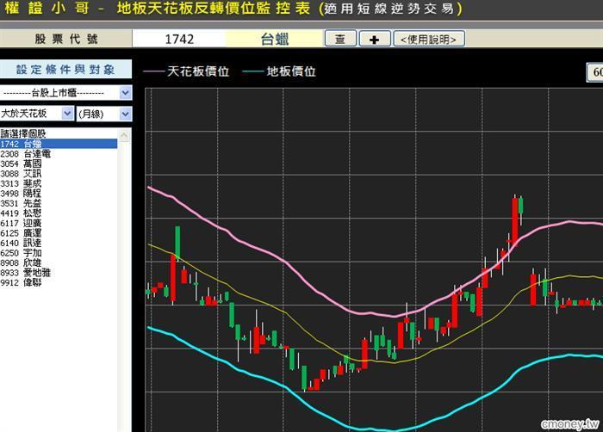Image resolution: width=603 pixels, height=432 pixels.
Task: Select stock 2308 台達電 in list
Action: tap(26, 153)
